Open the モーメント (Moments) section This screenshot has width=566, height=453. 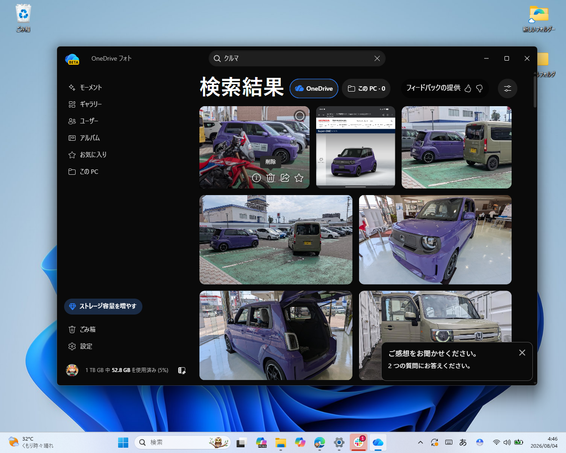(x=85, y=88)
